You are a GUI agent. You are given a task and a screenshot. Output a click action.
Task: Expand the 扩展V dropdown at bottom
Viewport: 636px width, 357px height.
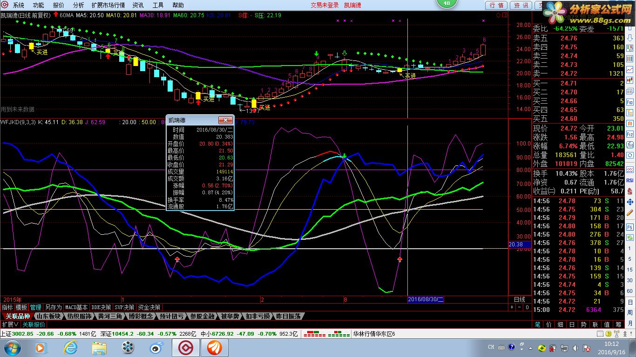tap(10, 324)
